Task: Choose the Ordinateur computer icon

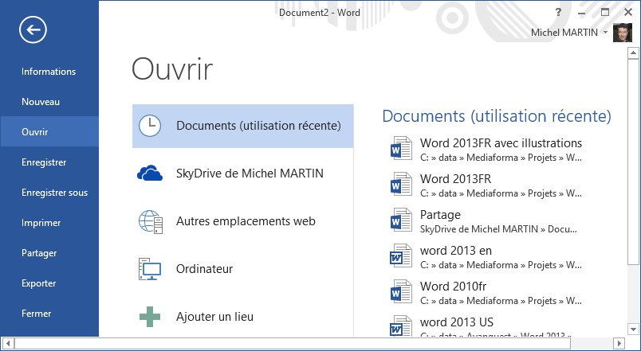Action: tap(149, 269)
